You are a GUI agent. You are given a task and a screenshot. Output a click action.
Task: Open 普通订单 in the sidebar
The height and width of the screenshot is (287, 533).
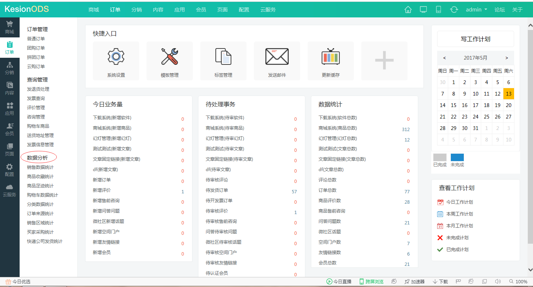36,39
